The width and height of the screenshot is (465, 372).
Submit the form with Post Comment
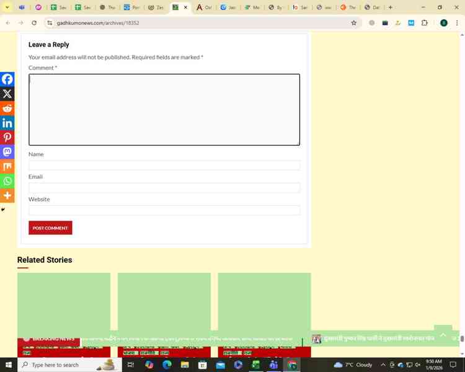50,228
